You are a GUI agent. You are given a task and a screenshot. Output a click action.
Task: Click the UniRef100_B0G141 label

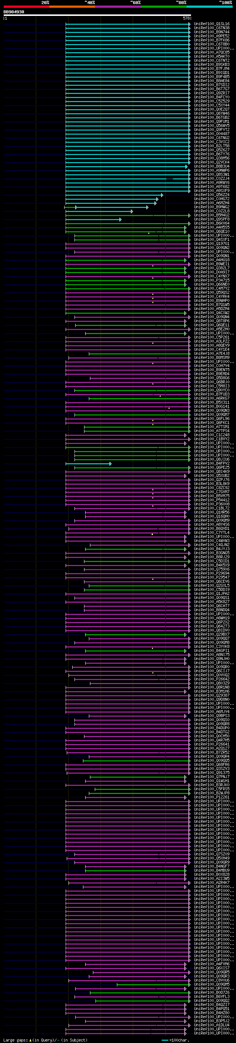click(x=212, y=407)
